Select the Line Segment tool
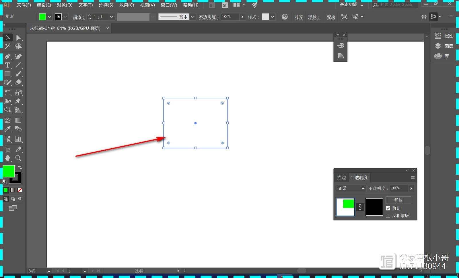The height and width of the screenshot is (278, 459). tap(18, 65)
